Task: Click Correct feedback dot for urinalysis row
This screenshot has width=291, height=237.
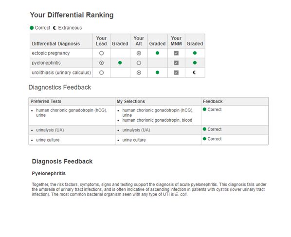Action: pyautogui.click(x=204, y=129)
